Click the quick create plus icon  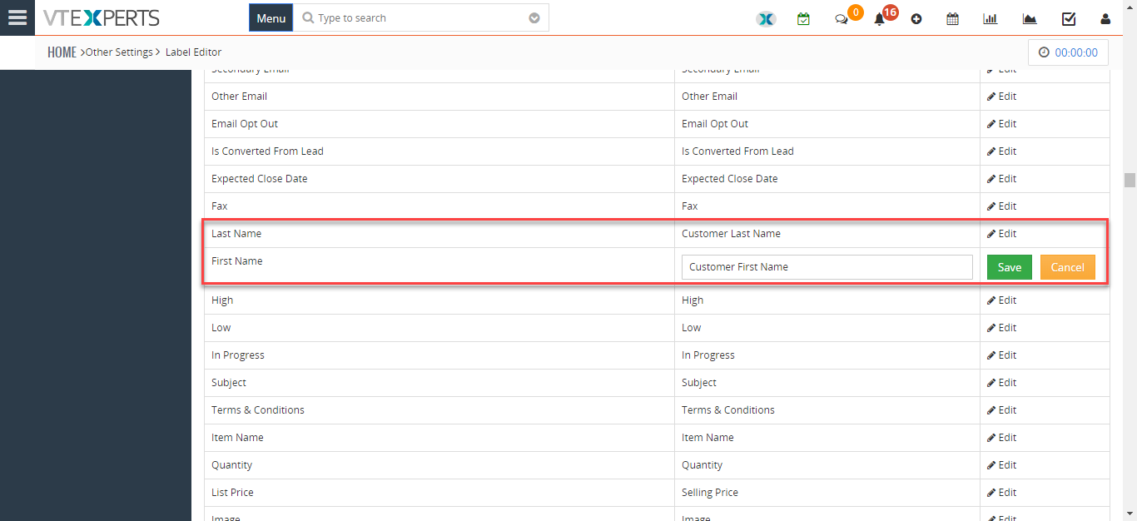point(916,19)
